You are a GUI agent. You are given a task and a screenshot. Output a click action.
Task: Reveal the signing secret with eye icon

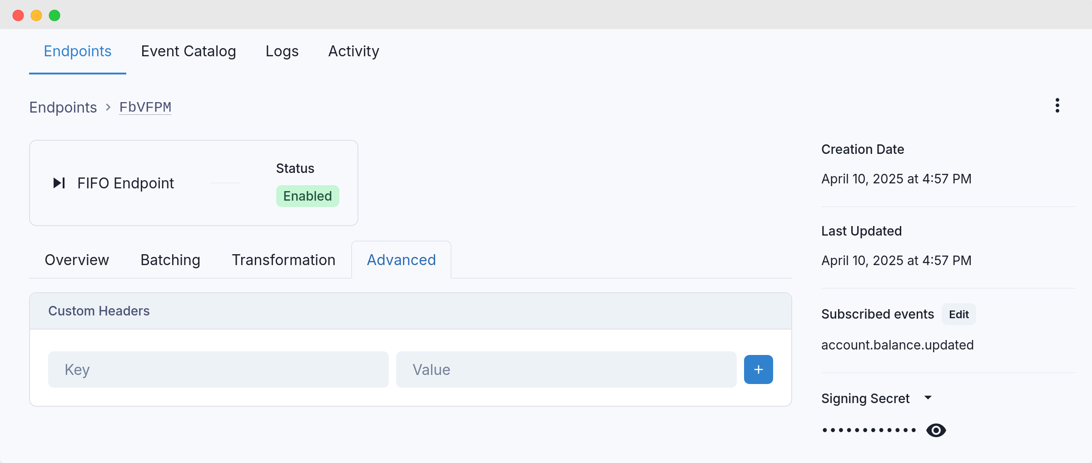(x=936, y=430)
